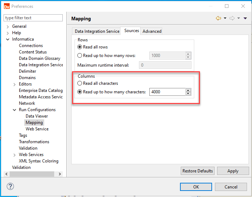The height and width of the screenshot is (197, 252).
Task: Click the Maximum runtime interval field
Action: [x=165, y=65]
